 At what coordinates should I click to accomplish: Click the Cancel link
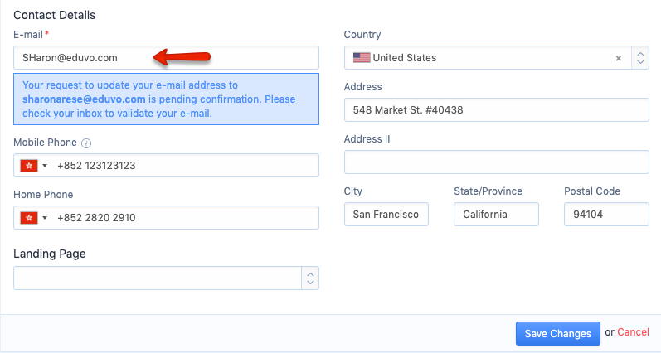(x=634, y=332)
